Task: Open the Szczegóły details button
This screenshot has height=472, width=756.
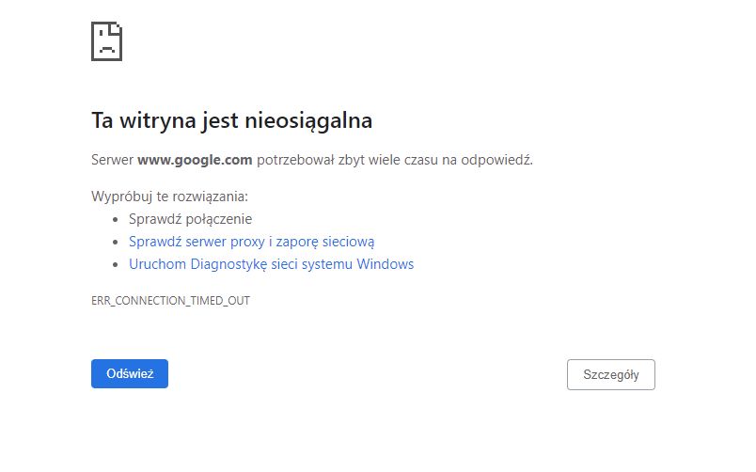Action: [611, 374]
